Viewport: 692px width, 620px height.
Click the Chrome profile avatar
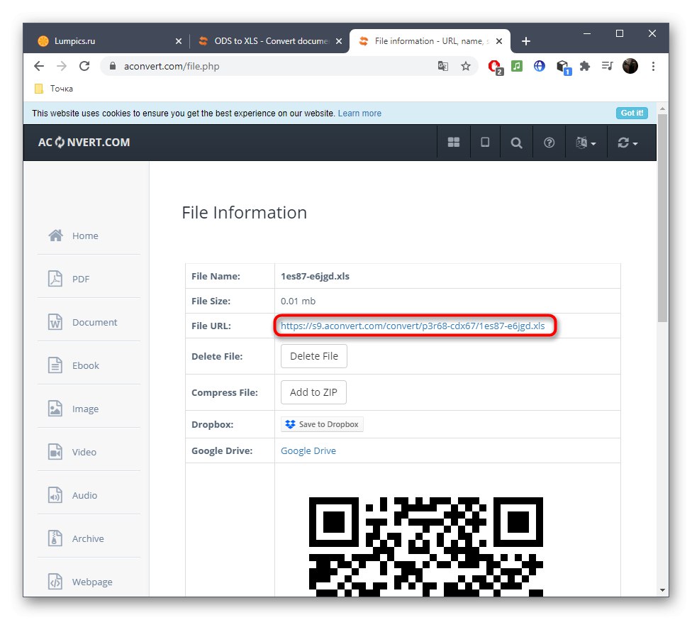pyautogui.click(x=630, y=66)
